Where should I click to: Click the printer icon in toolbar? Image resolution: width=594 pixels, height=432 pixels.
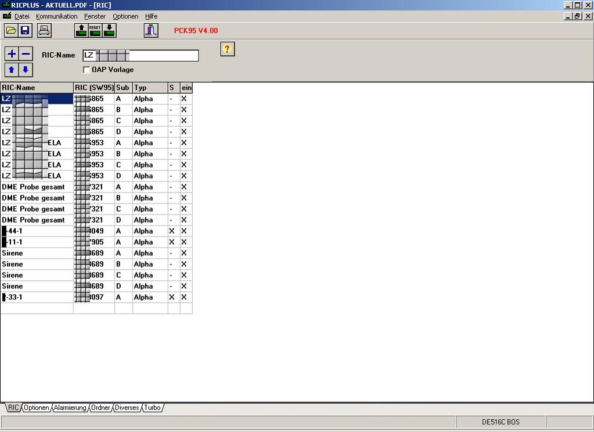44,30
